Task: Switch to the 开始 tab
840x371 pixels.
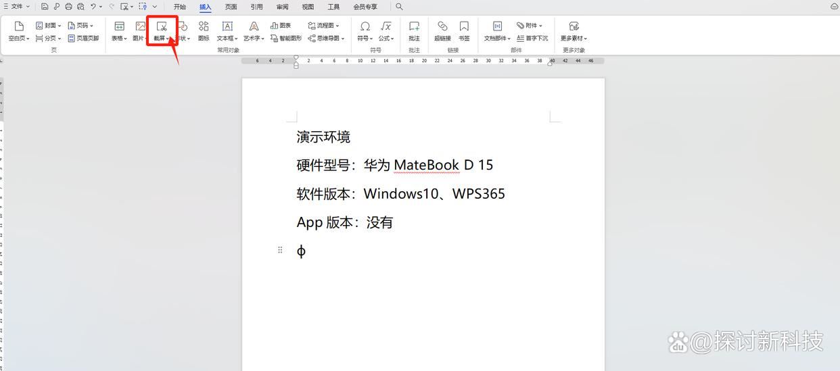Action: tap(179, 7)
